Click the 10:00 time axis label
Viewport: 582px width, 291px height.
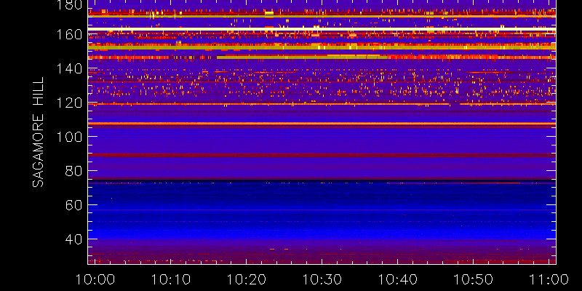click(95, 279)
